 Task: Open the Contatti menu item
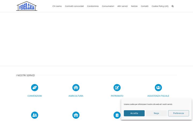tap(144, 6)
